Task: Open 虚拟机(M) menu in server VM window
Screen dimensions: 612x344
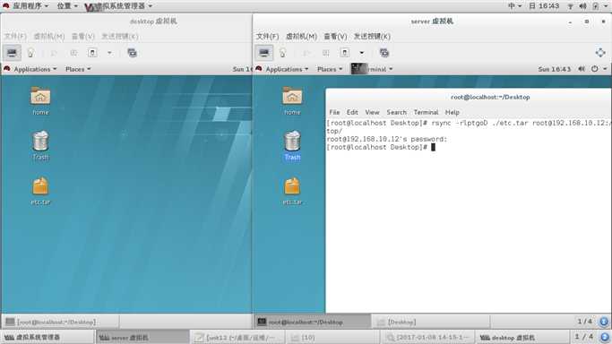Action: (x=301, y=36)
